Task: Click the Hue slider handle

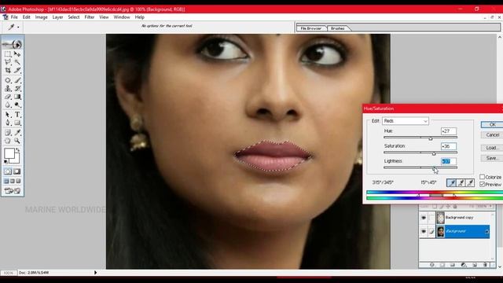Action: pyautogui.click(x=431, y=138)
